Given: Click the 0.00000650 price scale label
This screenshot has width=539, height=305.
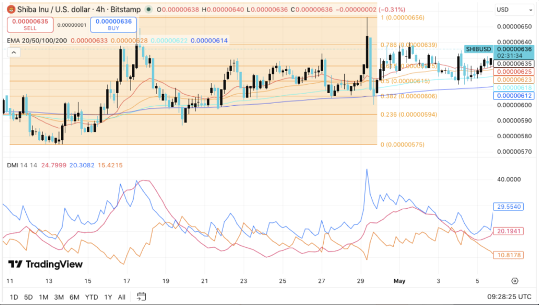Looking at the screenshot, I should coord(514,26).
